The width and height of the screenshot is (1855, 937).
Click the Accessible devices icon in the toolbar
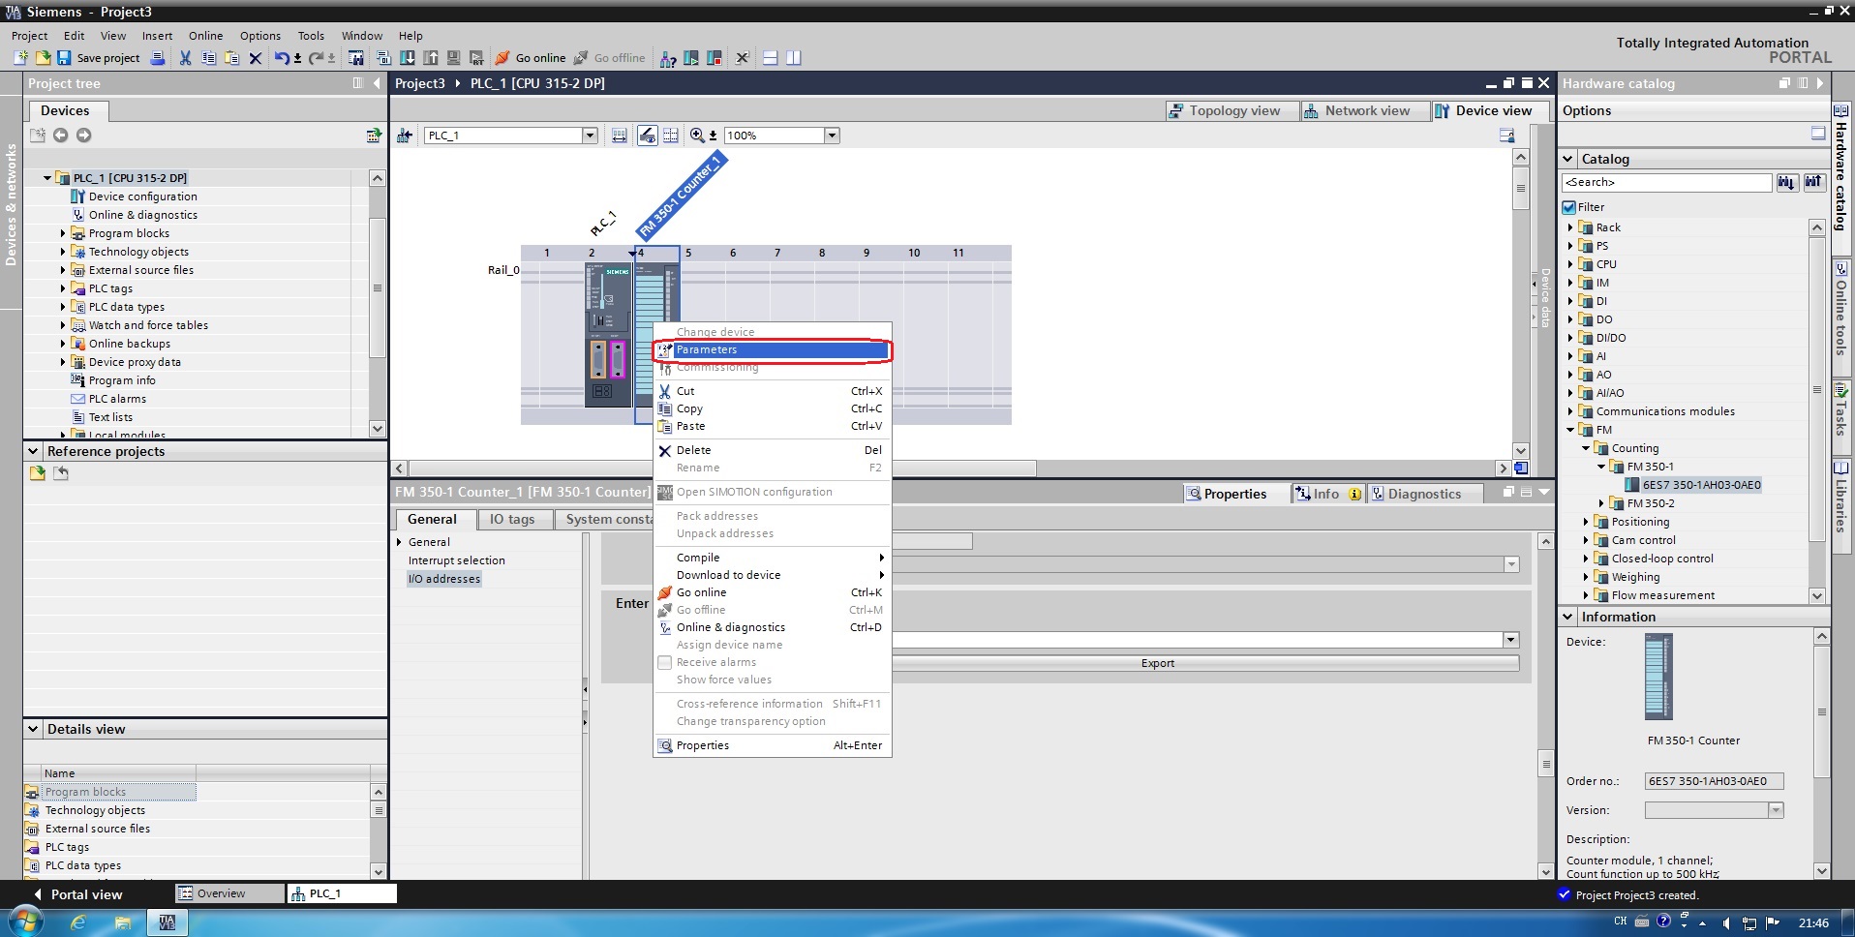tap(668, 58)
